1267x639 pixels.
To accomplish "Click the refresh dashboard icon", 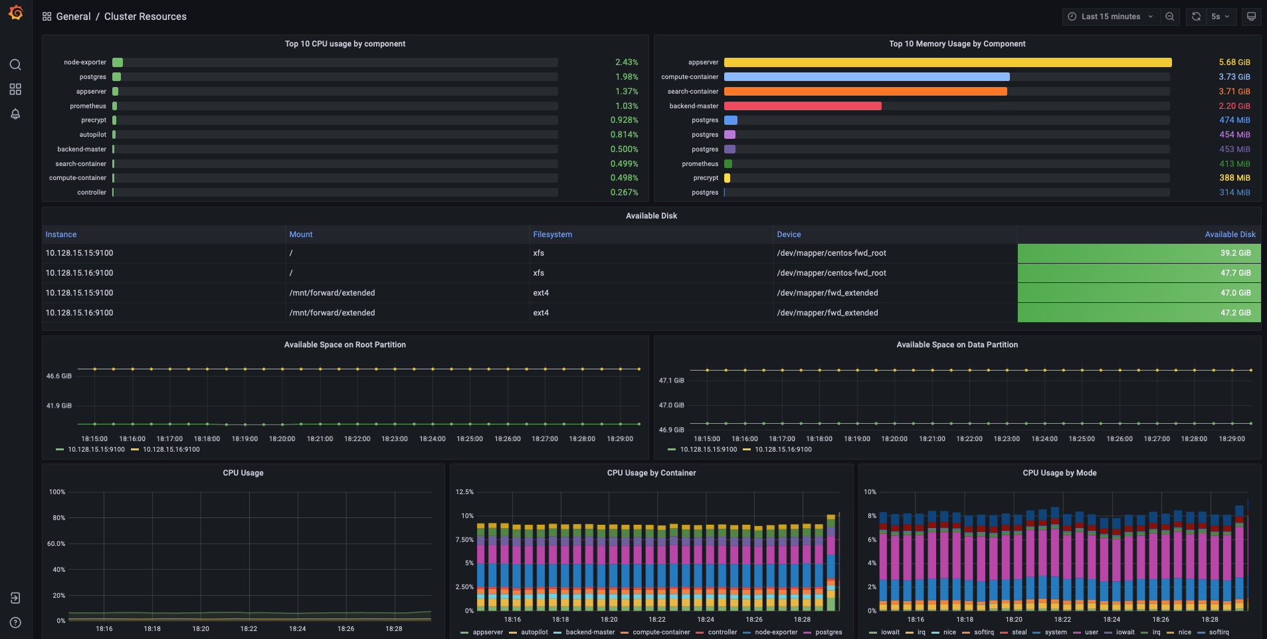I will [1195, 16].
